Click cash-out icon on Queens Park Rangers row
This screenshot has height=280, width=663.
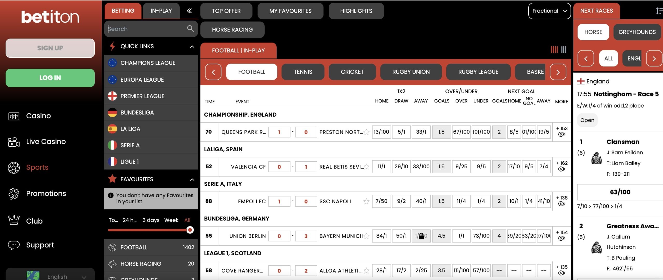[561, 134]
